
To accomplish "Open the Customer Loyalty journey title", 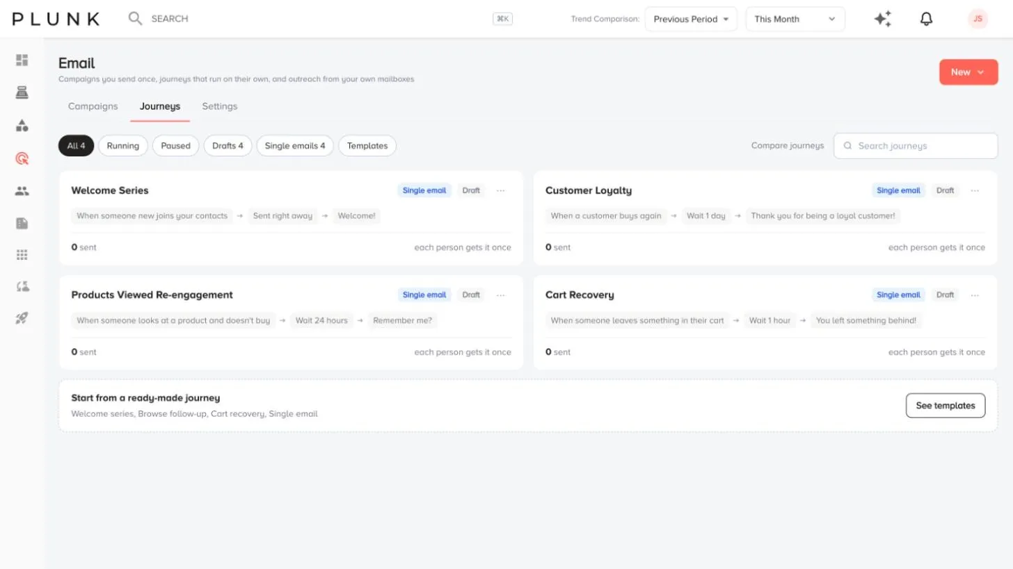I will (x=589, y=190).
